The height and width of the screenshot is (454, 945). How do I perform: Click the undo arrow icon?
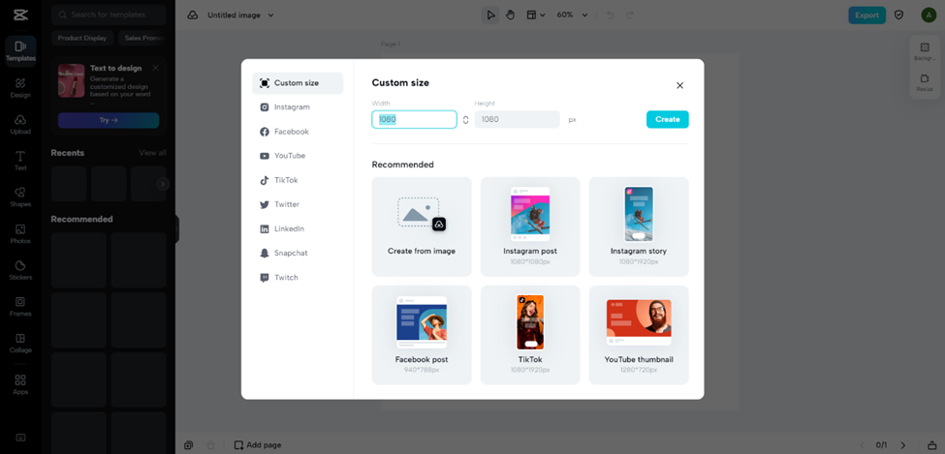tap(610, 15)
